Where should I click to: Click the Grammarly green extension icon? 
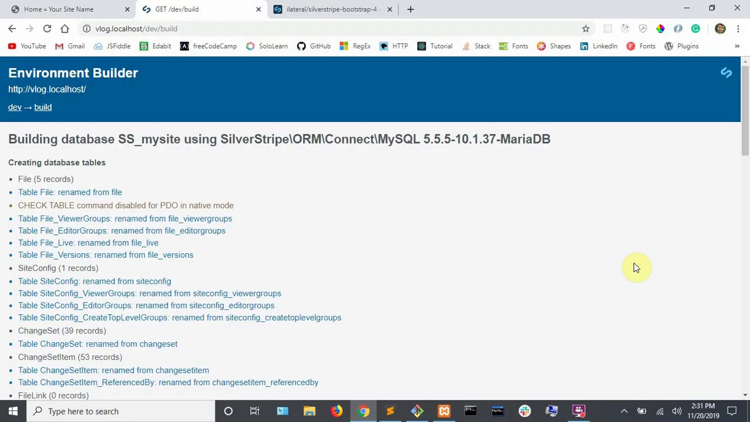click(696, 29)
